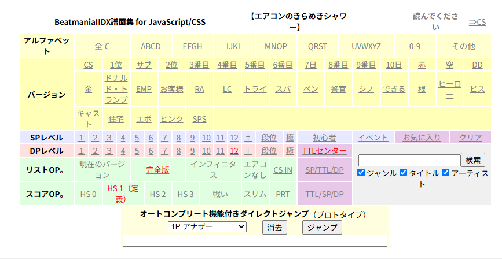Toggle the アーティスト checkbox
The width and height of the screenshot is (502, 260).
tap(445, 173)
